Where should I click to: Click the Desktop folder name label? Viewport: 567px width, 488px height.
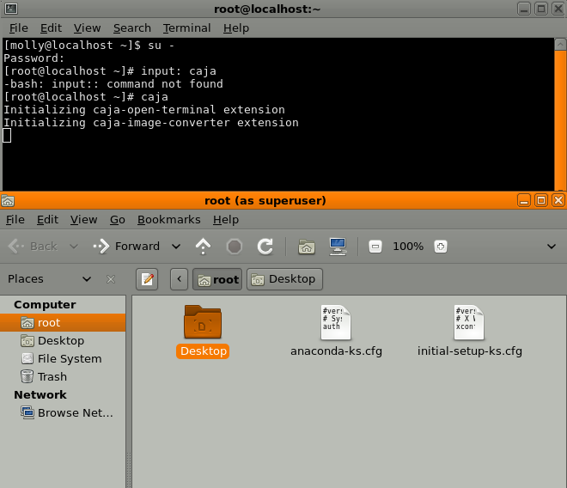[203, 351]
